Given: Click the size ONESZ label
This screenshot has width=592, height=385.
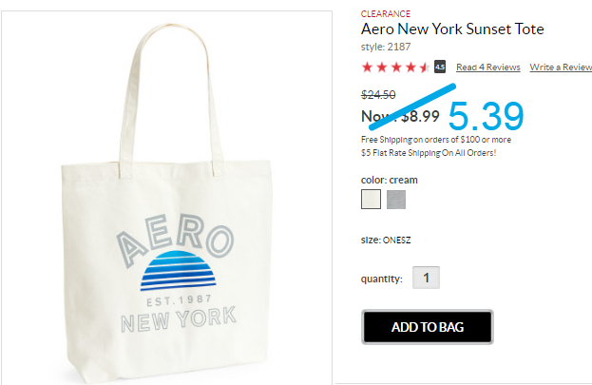Looking at the screenshot, I should click(386, 240).
